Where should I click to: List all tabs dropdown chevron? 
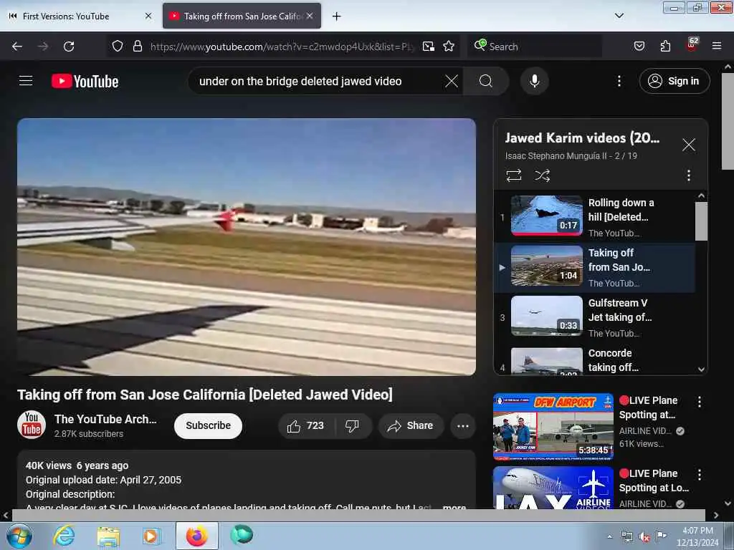point(619,16)
